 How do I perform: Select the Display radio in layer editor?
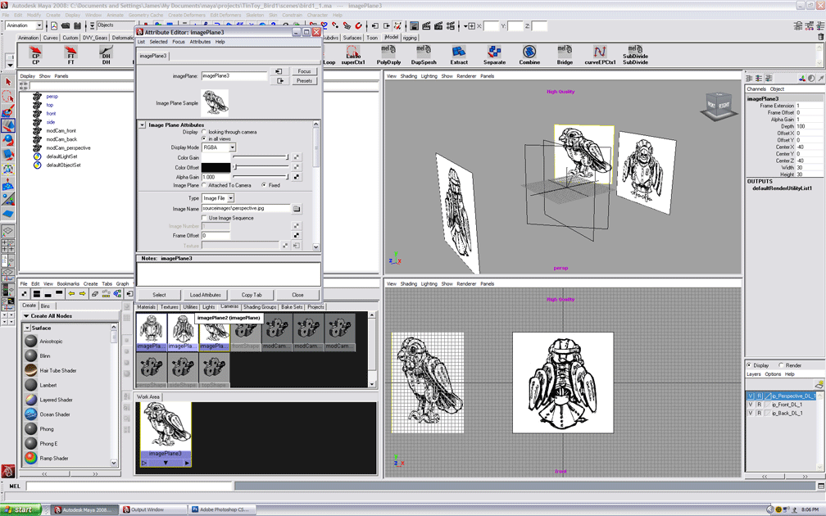[749, 365]
